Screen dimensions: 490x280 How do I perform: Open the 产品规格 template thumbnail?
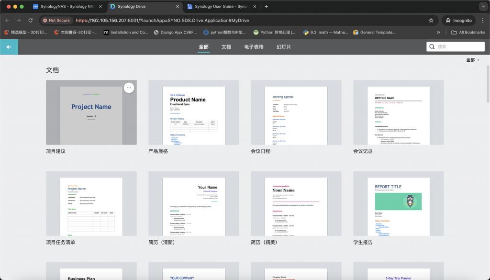194,113
